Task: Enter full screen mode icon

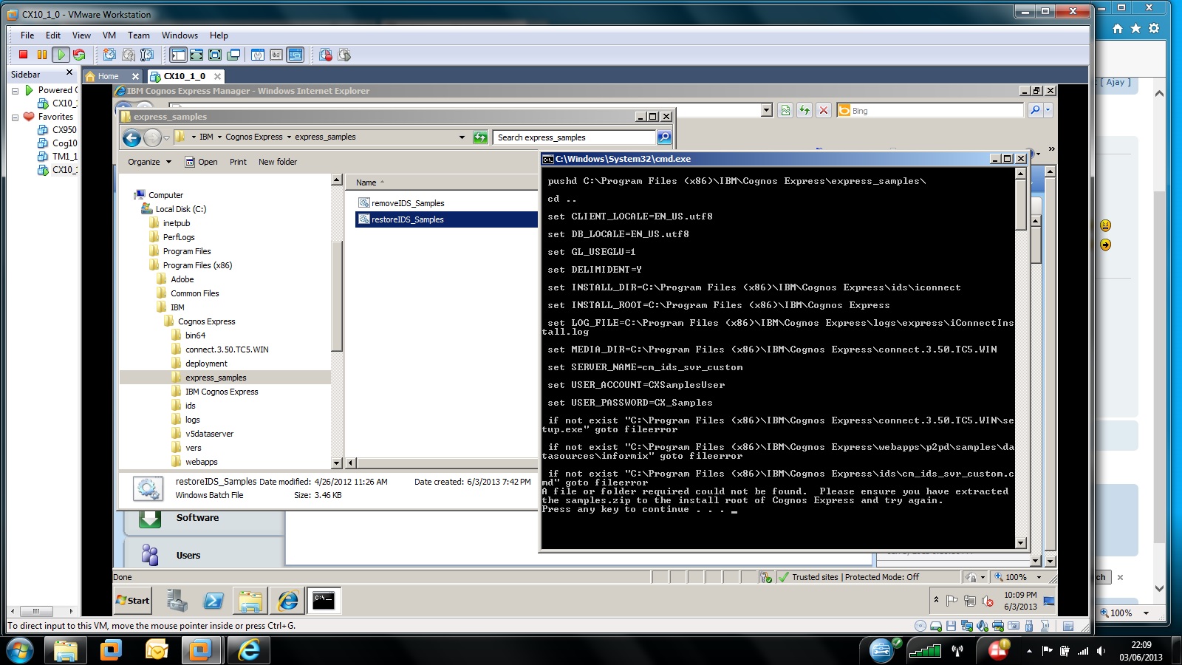Action: pos(215,55)
